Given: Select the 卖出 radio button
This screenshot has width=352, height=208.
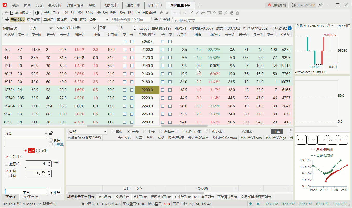Looking at the screenshot, I should click(38, 151).
